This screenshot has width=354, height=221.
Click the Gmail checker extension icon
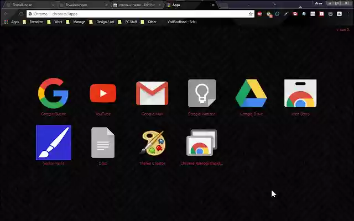[295, 14]
